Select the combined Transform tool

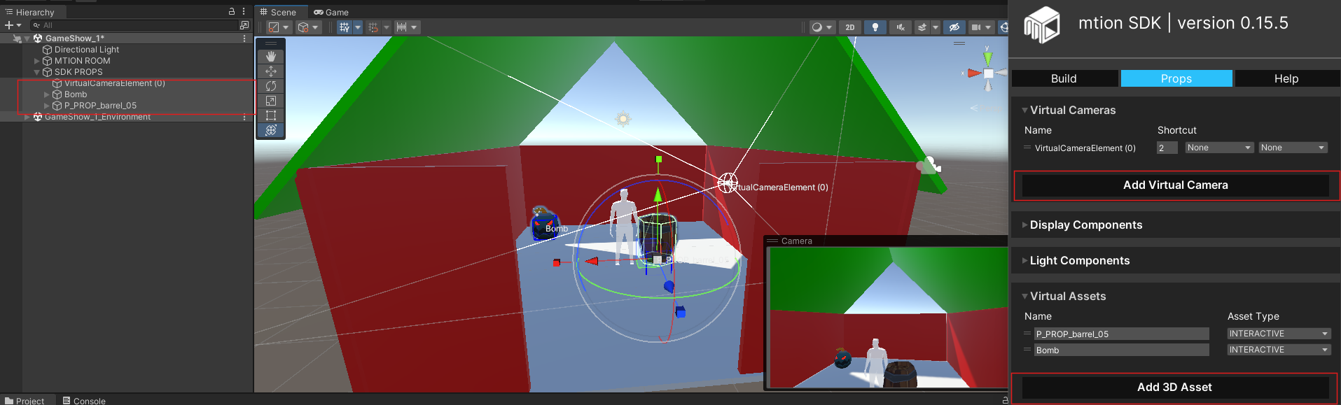click(x=271, y=130)
